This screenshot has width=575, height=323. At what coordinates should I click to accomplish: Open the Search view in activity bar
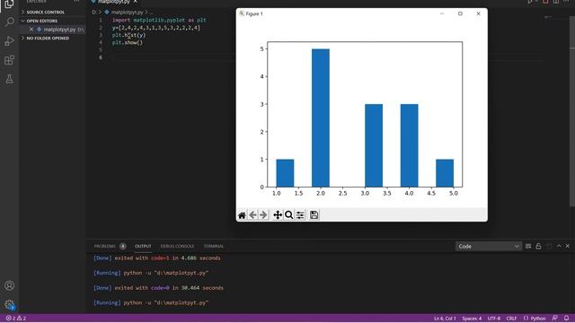pyautogui.click(x=9, y=22)
